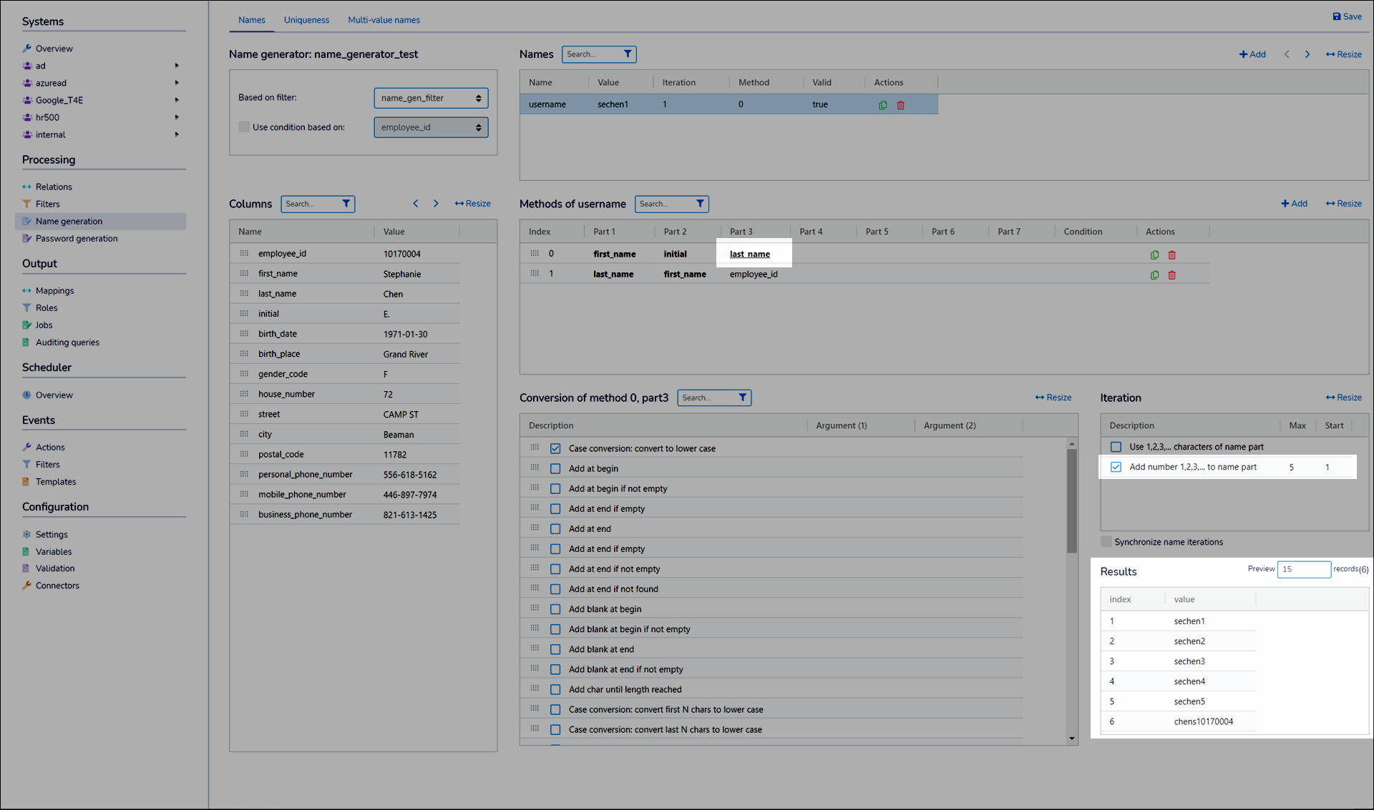Image resolution: width=1374 pixels, height=810 pixels.
Task: Toggle Synchronize name iterations checkbox
Action: click(1106, 542)
